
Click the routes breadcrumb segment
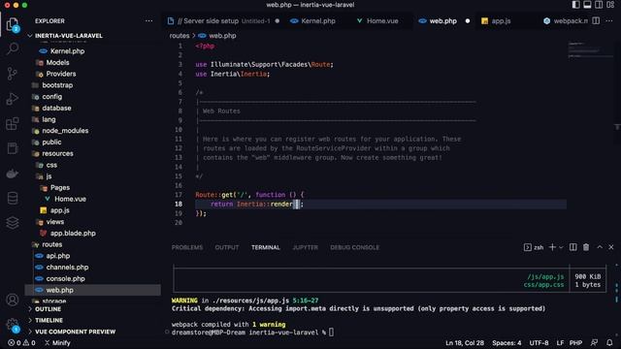point(180,36)
